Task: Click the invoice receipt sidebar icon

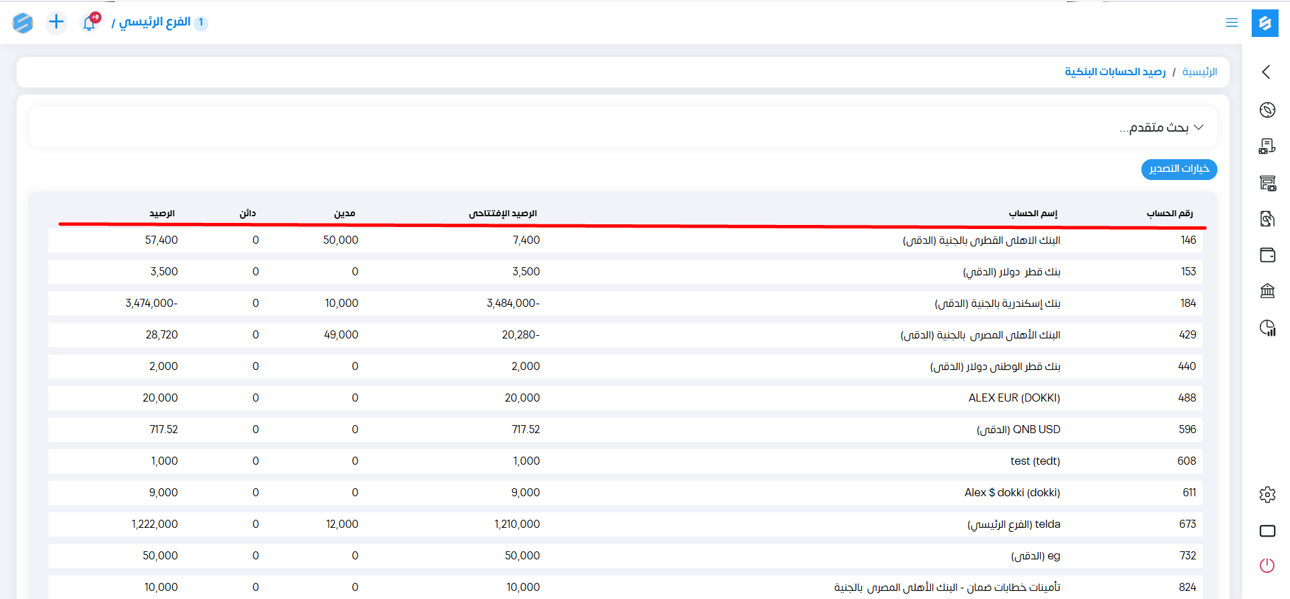Action: coord(1267,146)
